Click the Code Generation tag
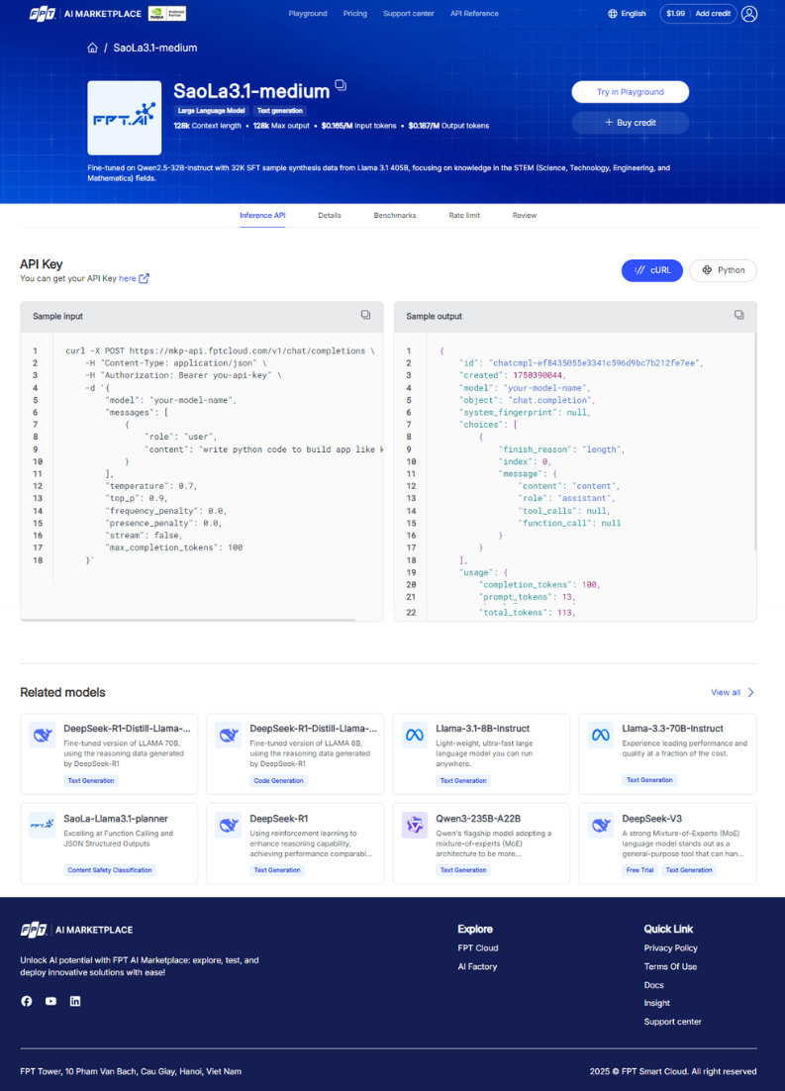Image resolution: width=785 pixels, height=1091 pixels. click(278, 781)
